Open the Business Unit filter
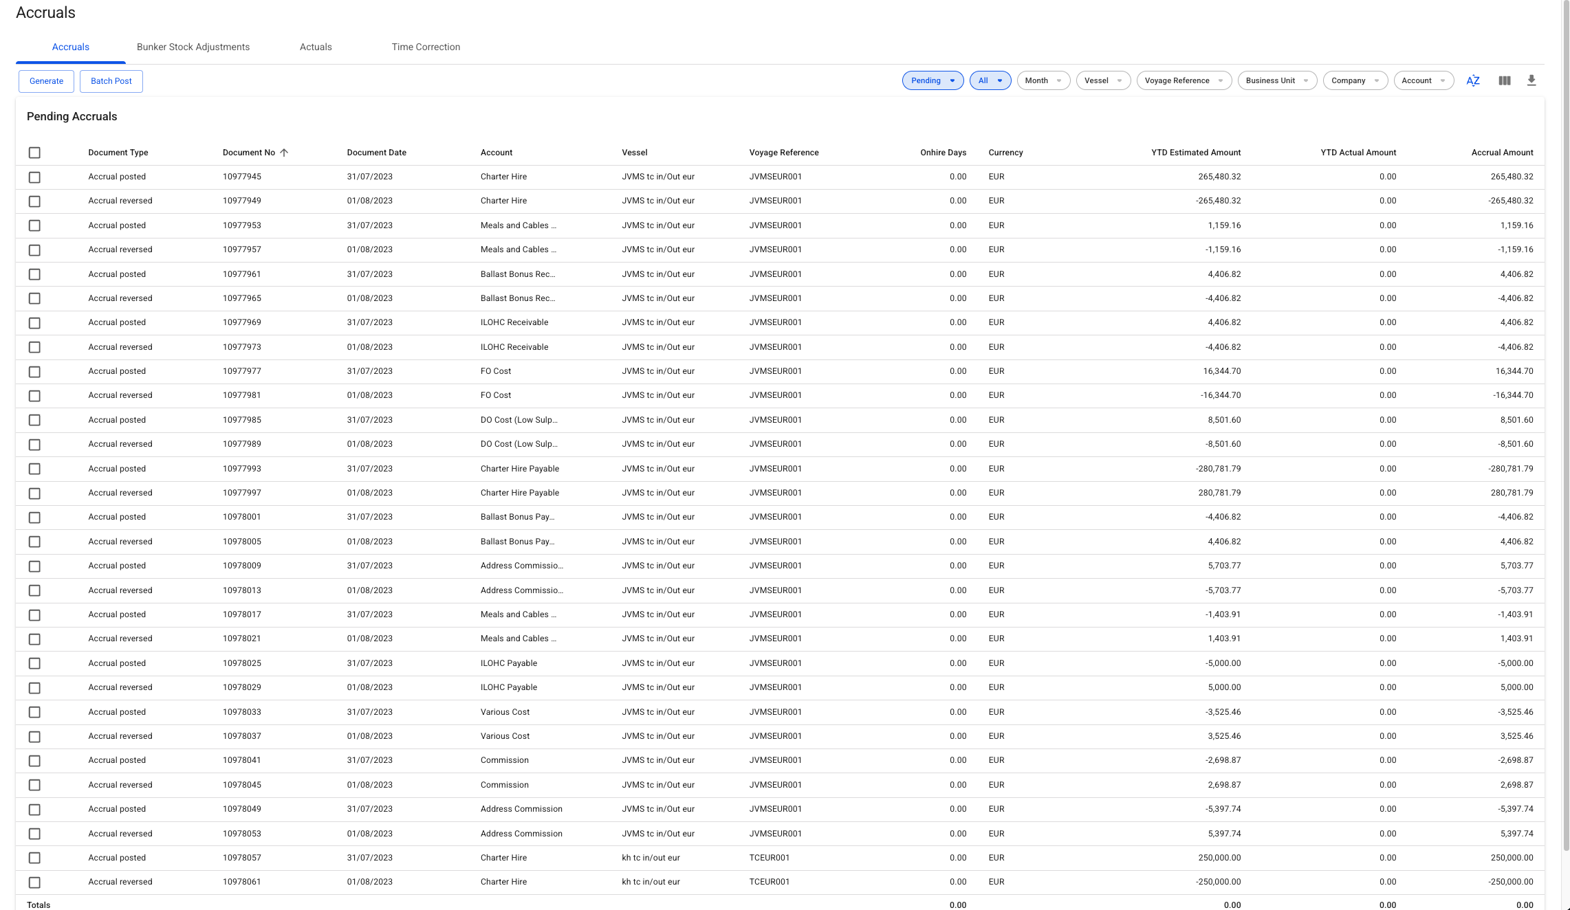1570x910 pixels. tap(1276, 80)
